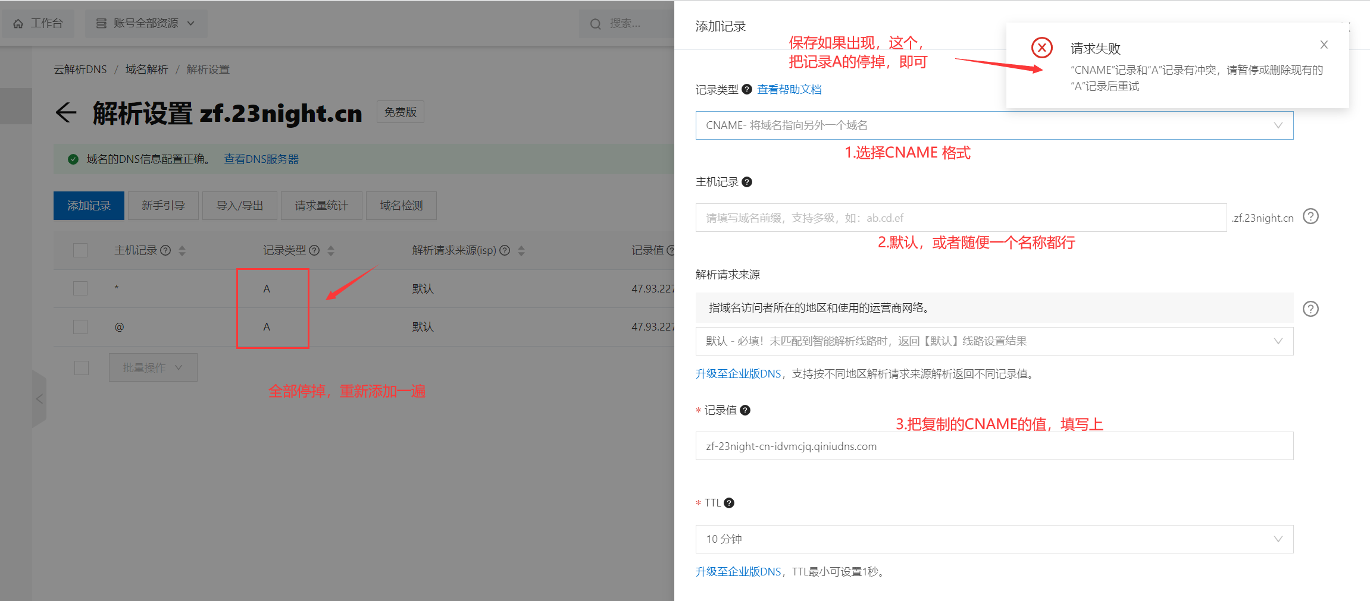Click the 解析设置 breadcrumb text
Screen dimensions: 1370x601
pyautogui.click(x=208, y=70)
